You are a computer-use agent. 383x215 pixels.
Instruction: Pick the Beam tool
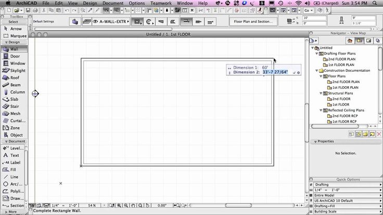click(x=14, y=85)
